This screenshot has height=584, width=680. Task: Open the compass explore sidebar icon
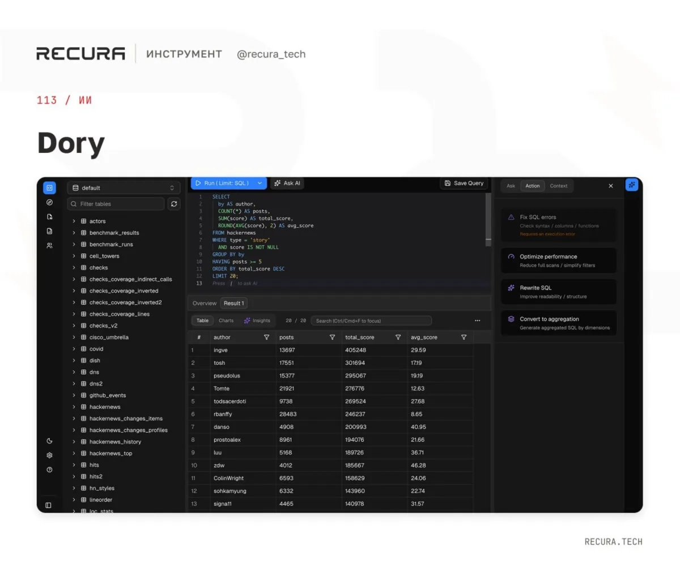coord(49,202)
